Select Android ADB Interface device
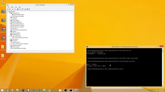 click(19, 15)
